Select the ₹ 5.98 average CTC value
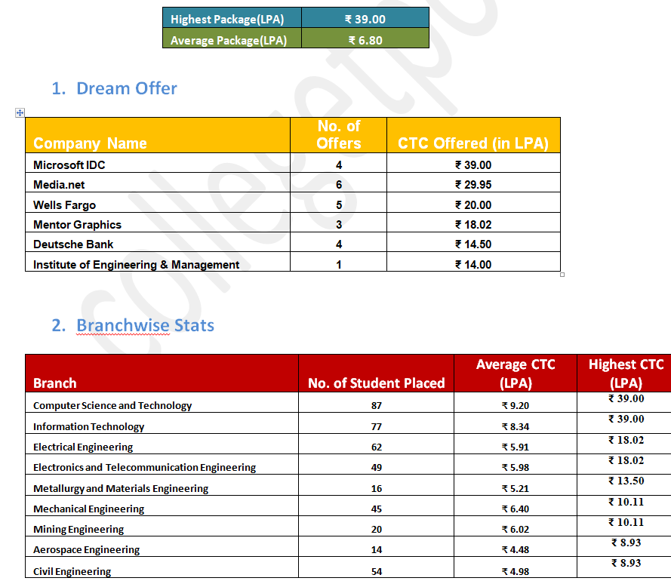The width and height of the screenshot is (671, 581). click(x=516, y=467)
